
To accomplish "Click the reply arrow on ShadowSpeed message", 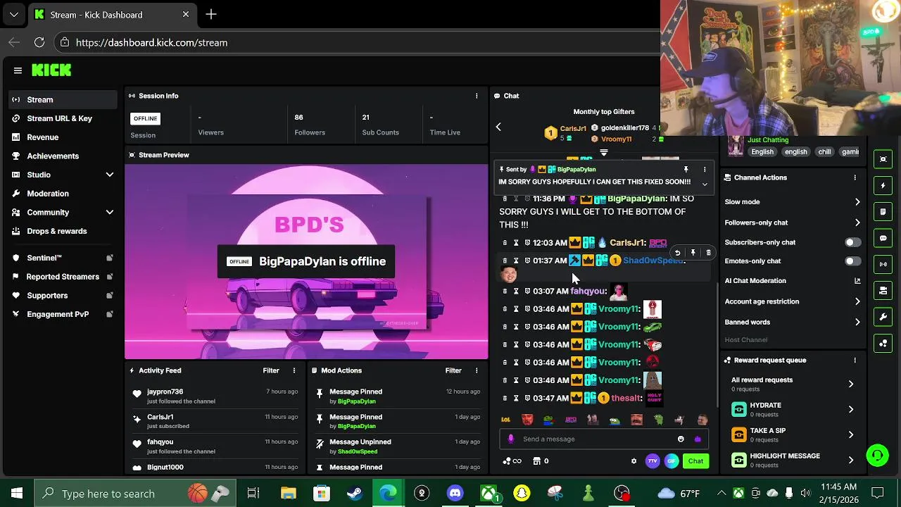I will tap(677, 253).
